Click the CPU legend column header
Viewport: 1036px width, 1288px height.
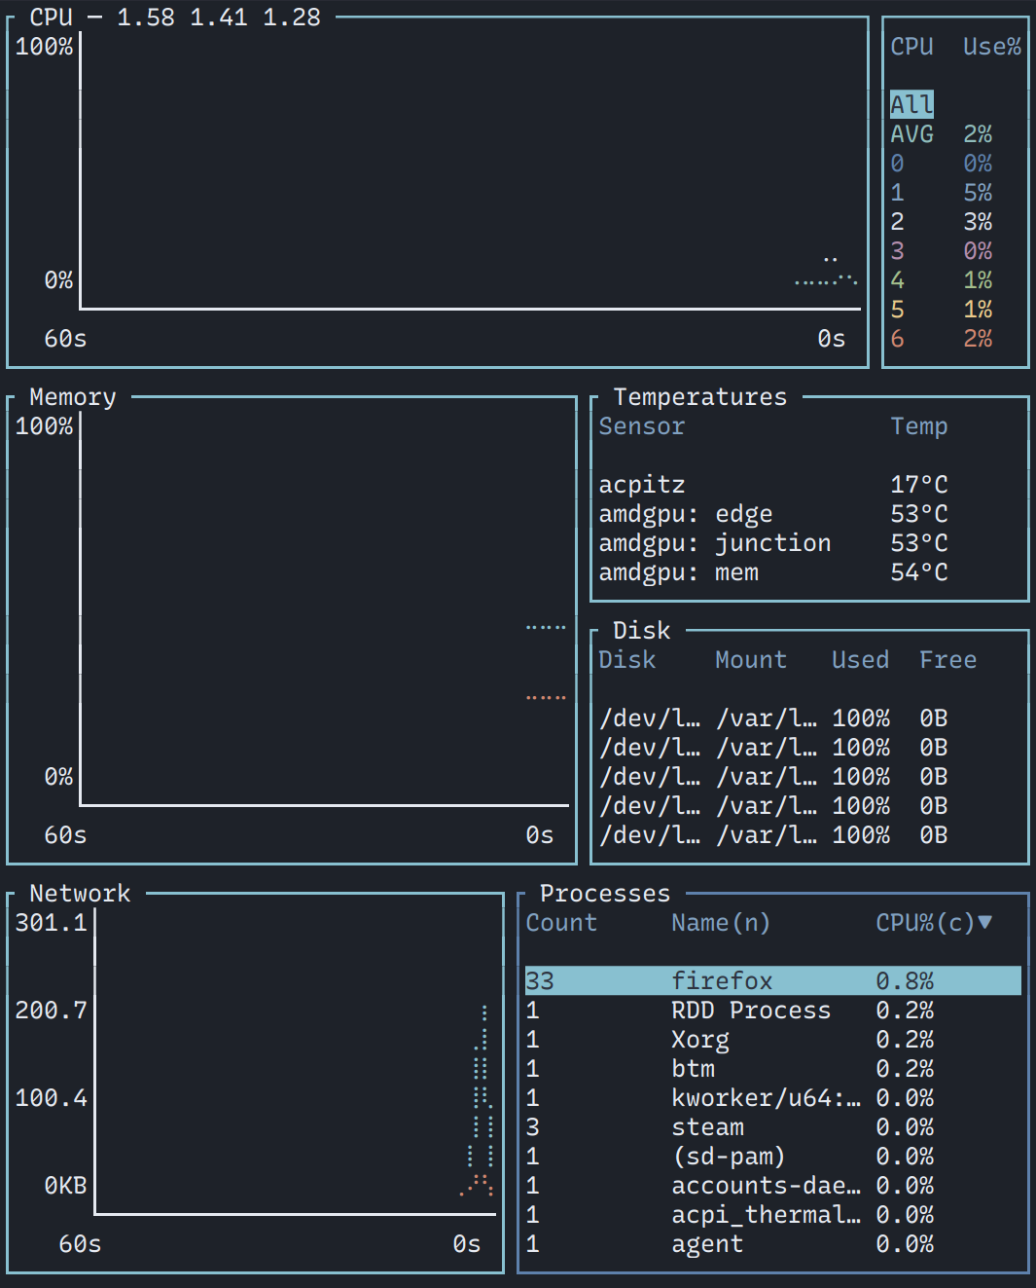(x=911, y=46)
